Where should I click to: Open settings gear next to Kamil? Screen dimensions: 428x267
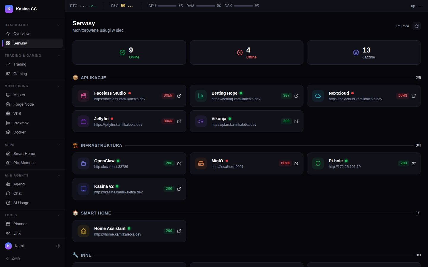pyautogui.click(x=58, y=246)
